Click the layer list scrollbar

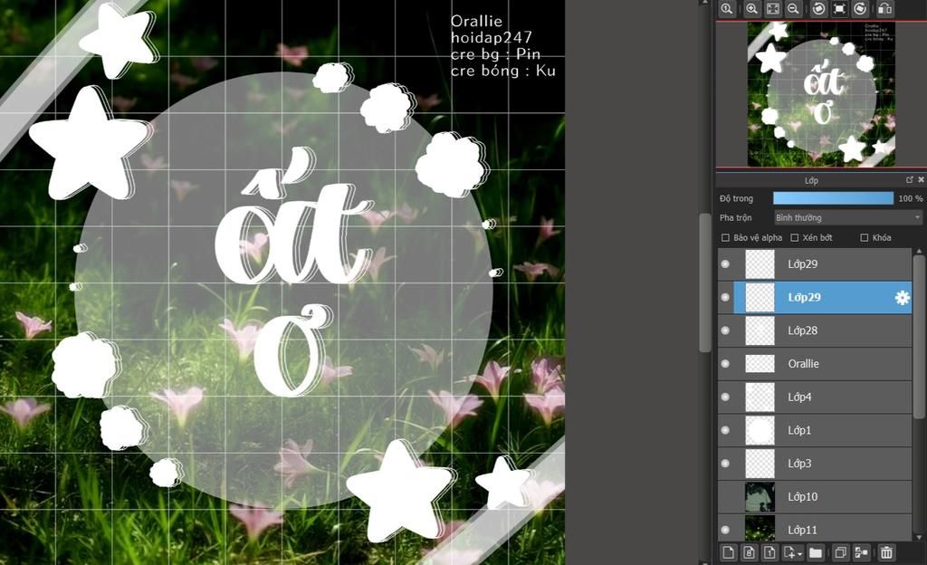pyautogui.click(x=918, y=337)
